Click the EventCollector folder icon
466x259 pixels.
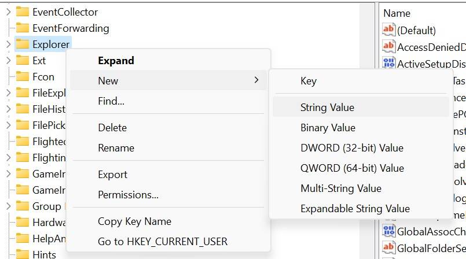pyautogui.click(x=23, y=12)
